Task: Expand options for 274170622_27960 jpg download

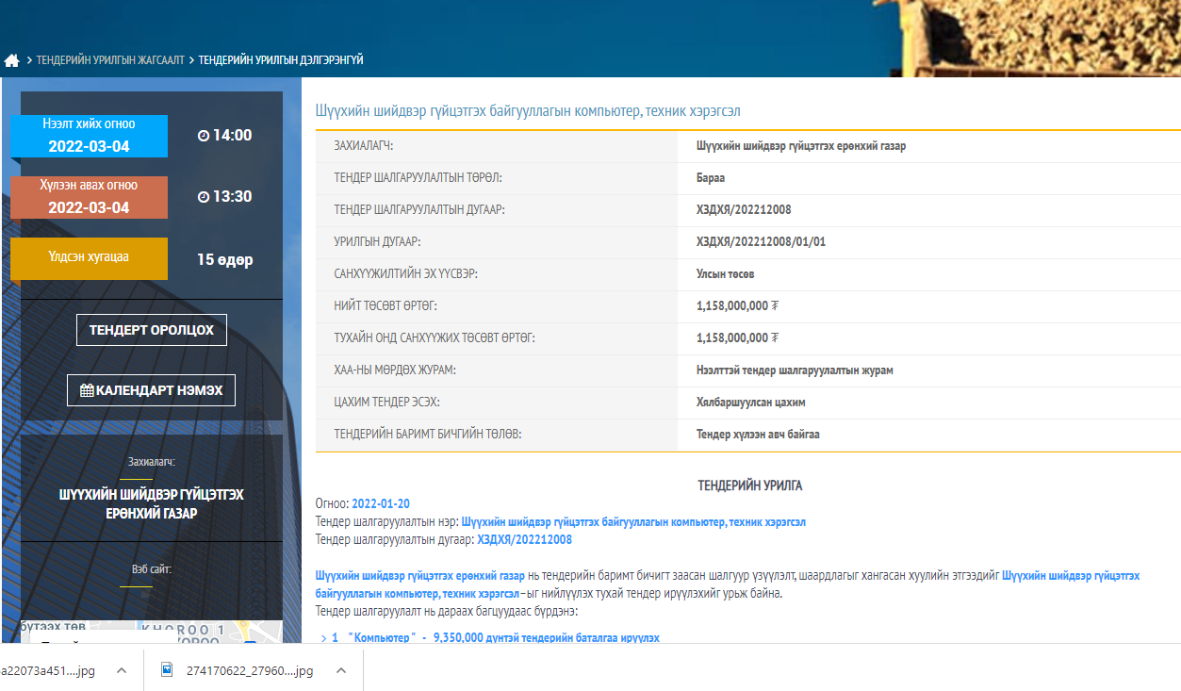Action: (x=341, y=670)
